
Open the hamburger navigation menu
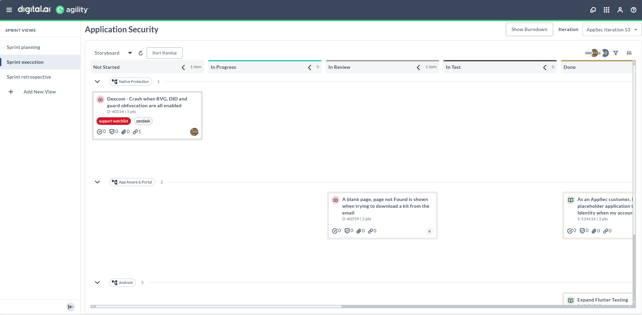click(9, 10)
